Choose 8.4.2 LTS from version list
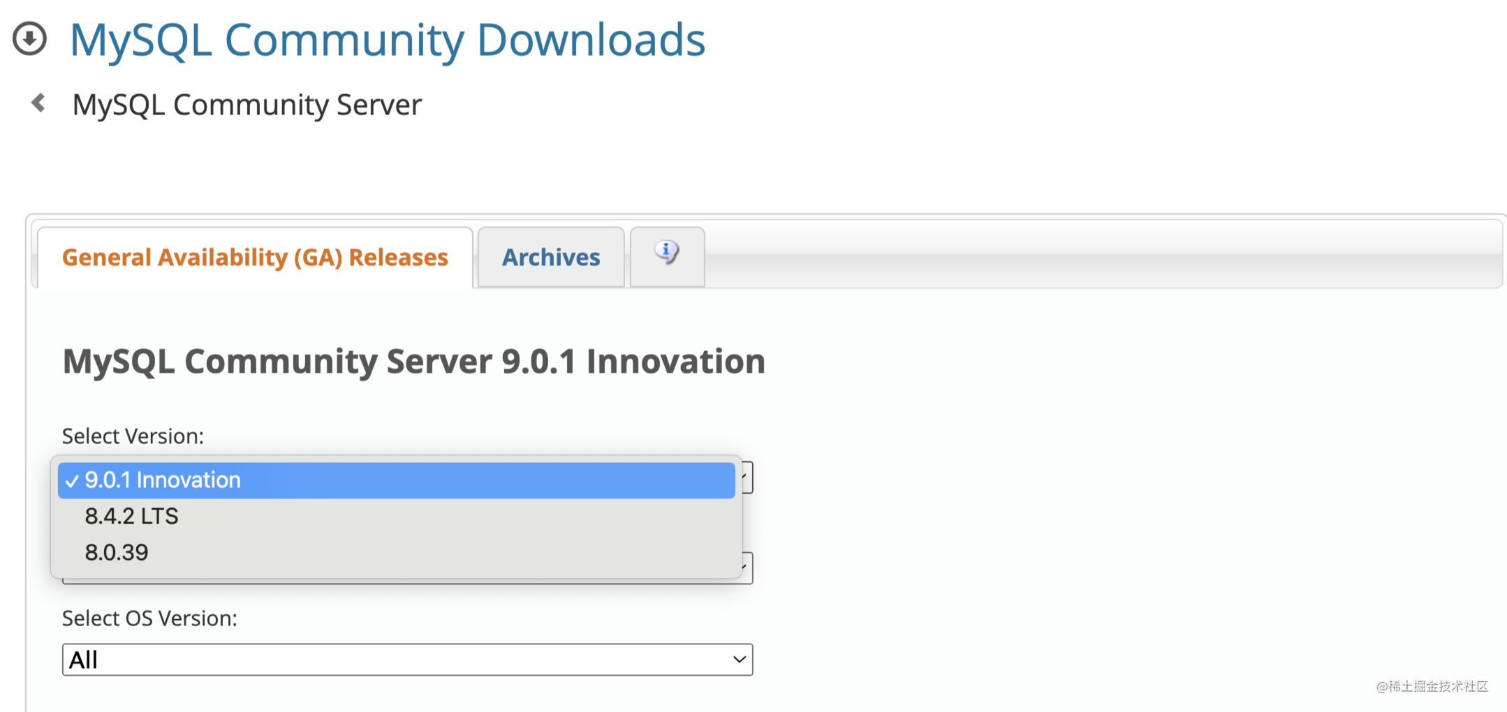Image resolution: width=1507 pixels, height=712 pixels. (131, 517)
